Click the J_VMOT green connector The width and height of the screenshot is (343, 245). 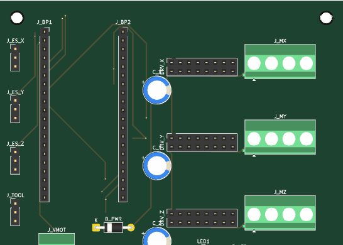tap(57, 239)
